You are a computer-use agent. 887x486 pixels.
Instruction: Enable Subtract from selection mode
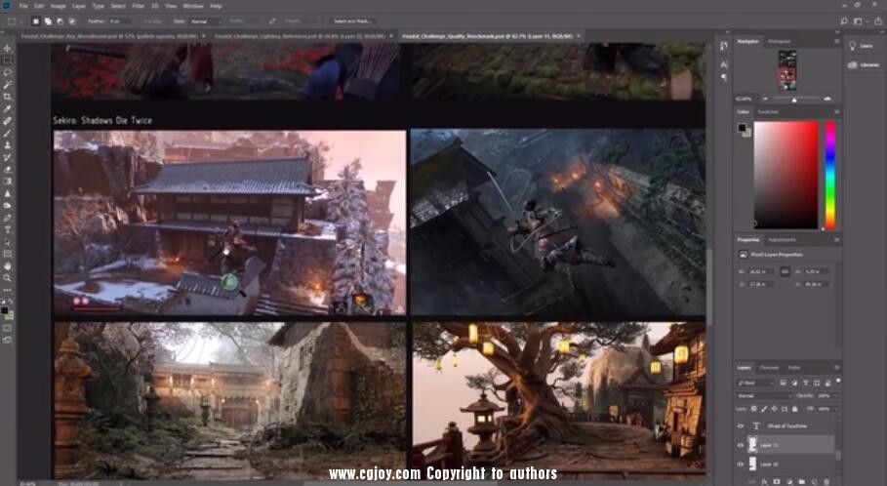(x=60, y=20)
